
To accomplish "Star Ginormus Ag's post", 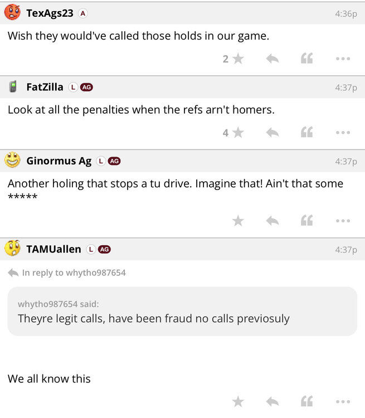I will click(x=238, y=221).
